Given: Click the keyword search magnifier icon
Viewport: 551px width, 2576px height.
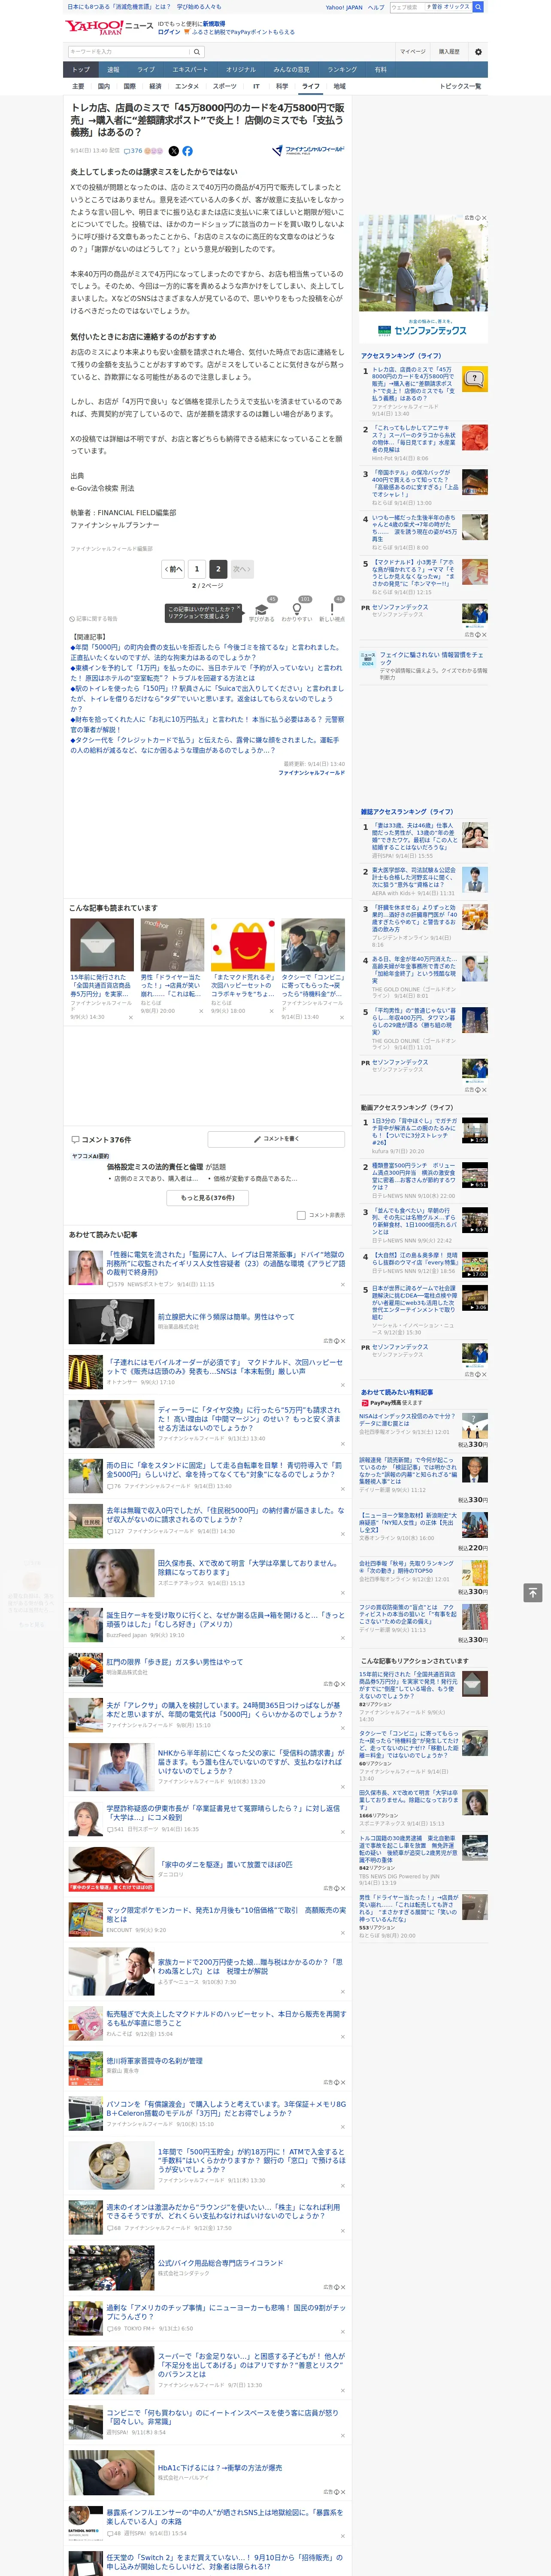Looking at the screenshot, I should point(196,52).
